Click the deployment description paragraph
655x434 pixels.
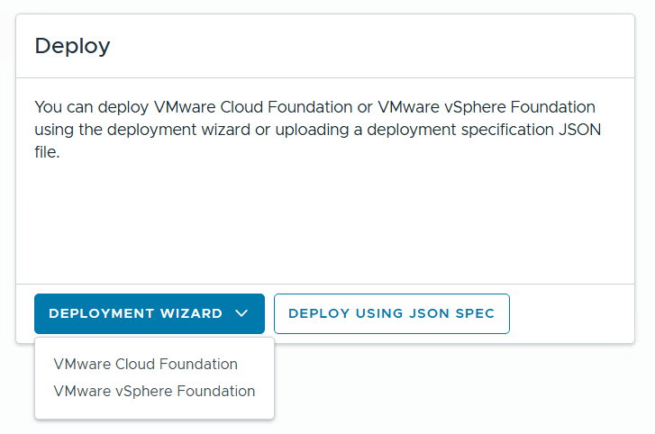click(315, 130)
